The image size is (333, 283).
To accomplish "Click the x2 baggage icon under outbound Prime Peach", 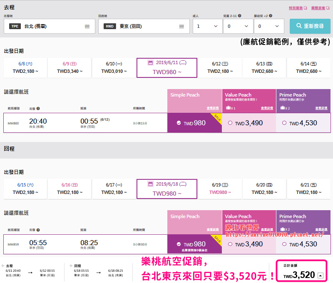I will click(283, 108).
